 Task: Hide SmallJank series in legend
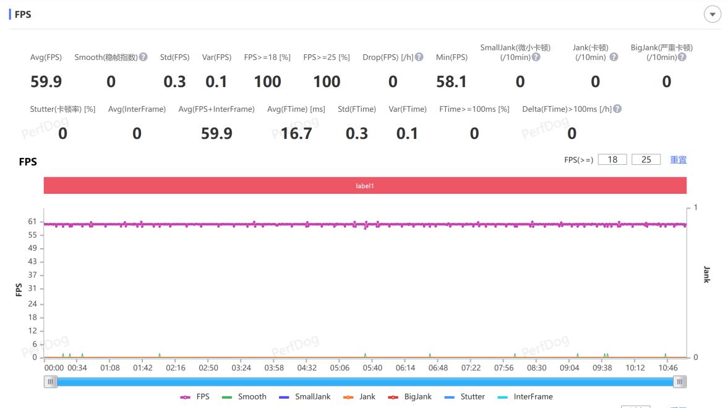tap(304, 397)
